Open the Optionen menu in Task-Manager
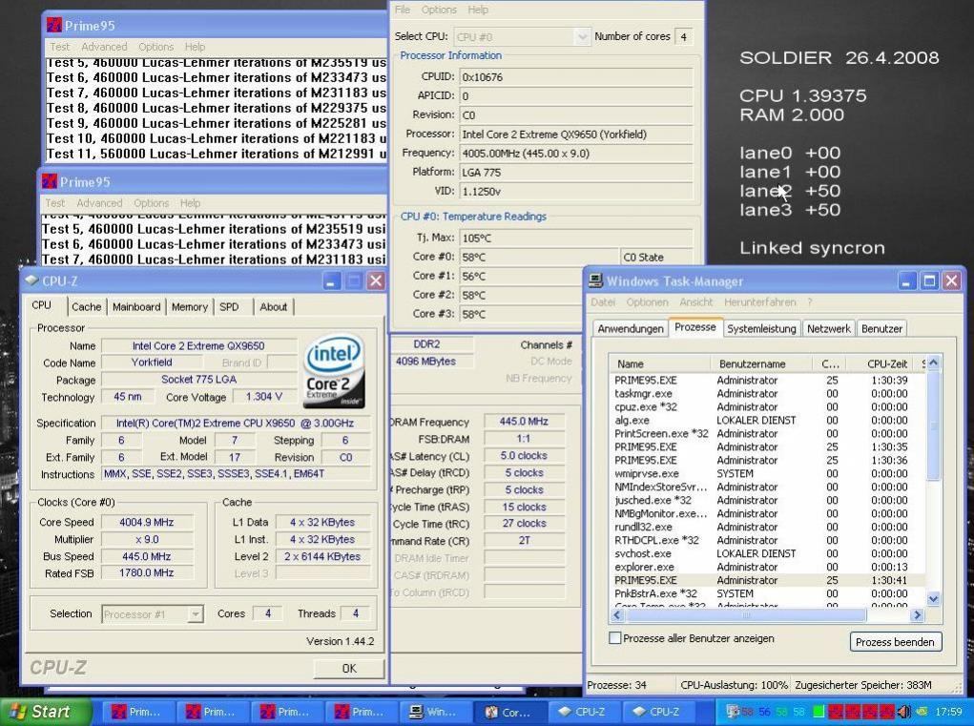The image size is (974, 726). point(647,302)
